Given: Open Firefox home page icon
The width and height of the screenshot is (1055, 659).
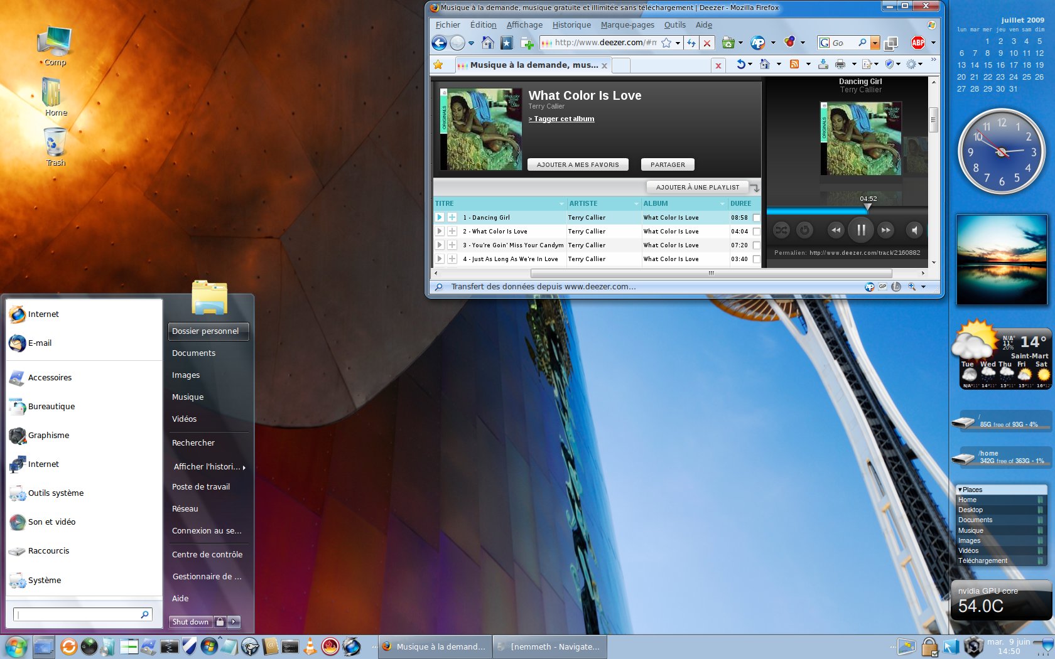Looking at the screenshot, I should [488, 43].
